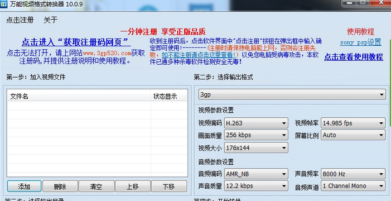
Task: Expand the 声音频率 8000 Hz dropdown
Action: tap(353, 174)
